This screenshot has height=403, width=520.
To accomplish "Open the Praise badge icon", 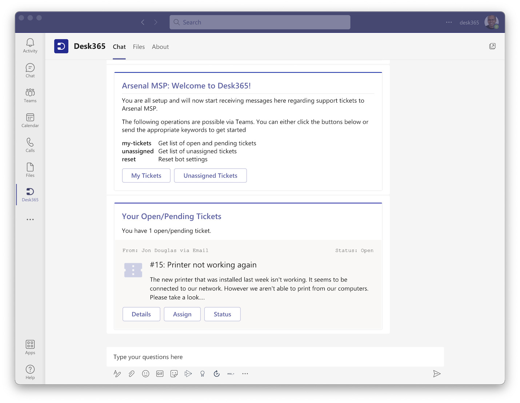I will pos(203,374).
